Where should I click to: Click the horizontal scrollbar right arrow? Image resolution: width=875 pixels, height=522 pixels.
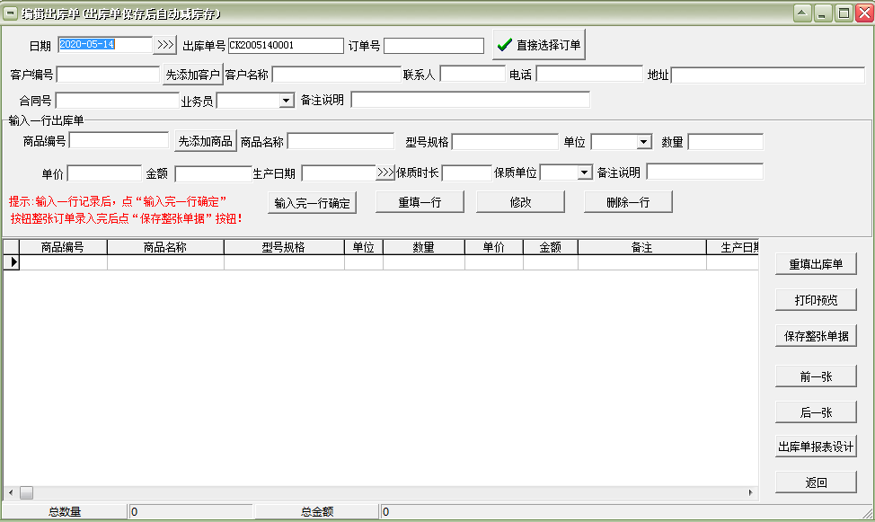pos(750,493)
